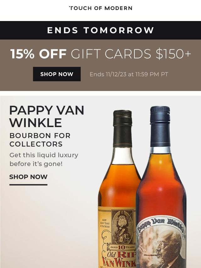Click the underline beneath Shop Now
Screen dimensions: 201x268
(28, 185)
